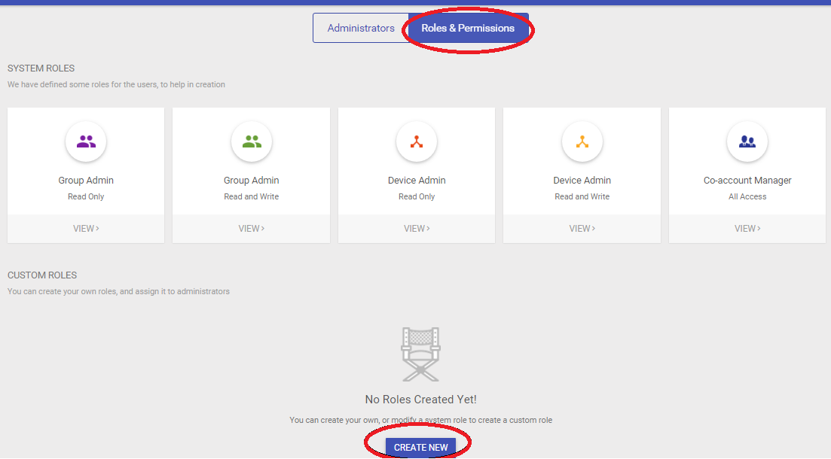This screenshot has height=459, width=831.
Task: Switch to the Administrators tab
Action: pos(361,28)
